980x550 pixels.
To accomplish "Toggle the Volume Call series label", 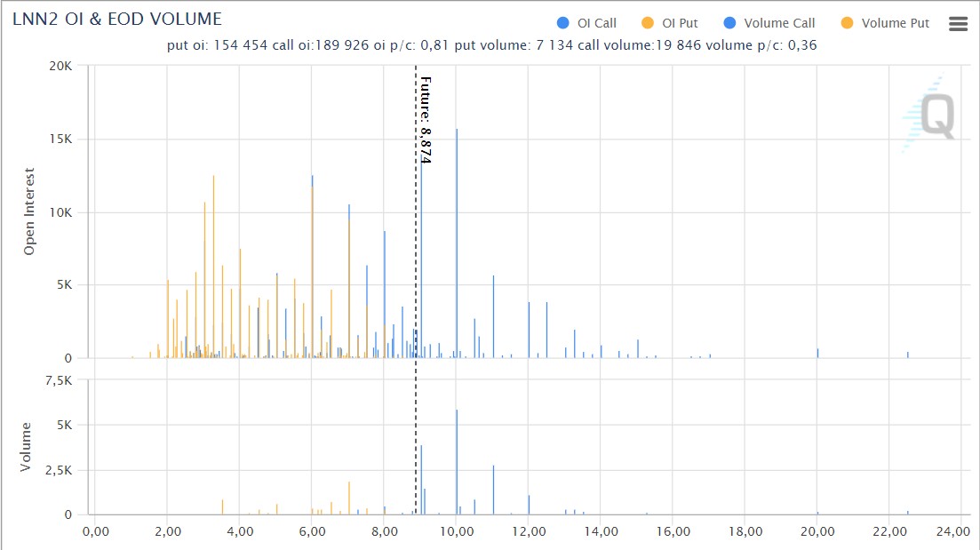I will (779, 23).
